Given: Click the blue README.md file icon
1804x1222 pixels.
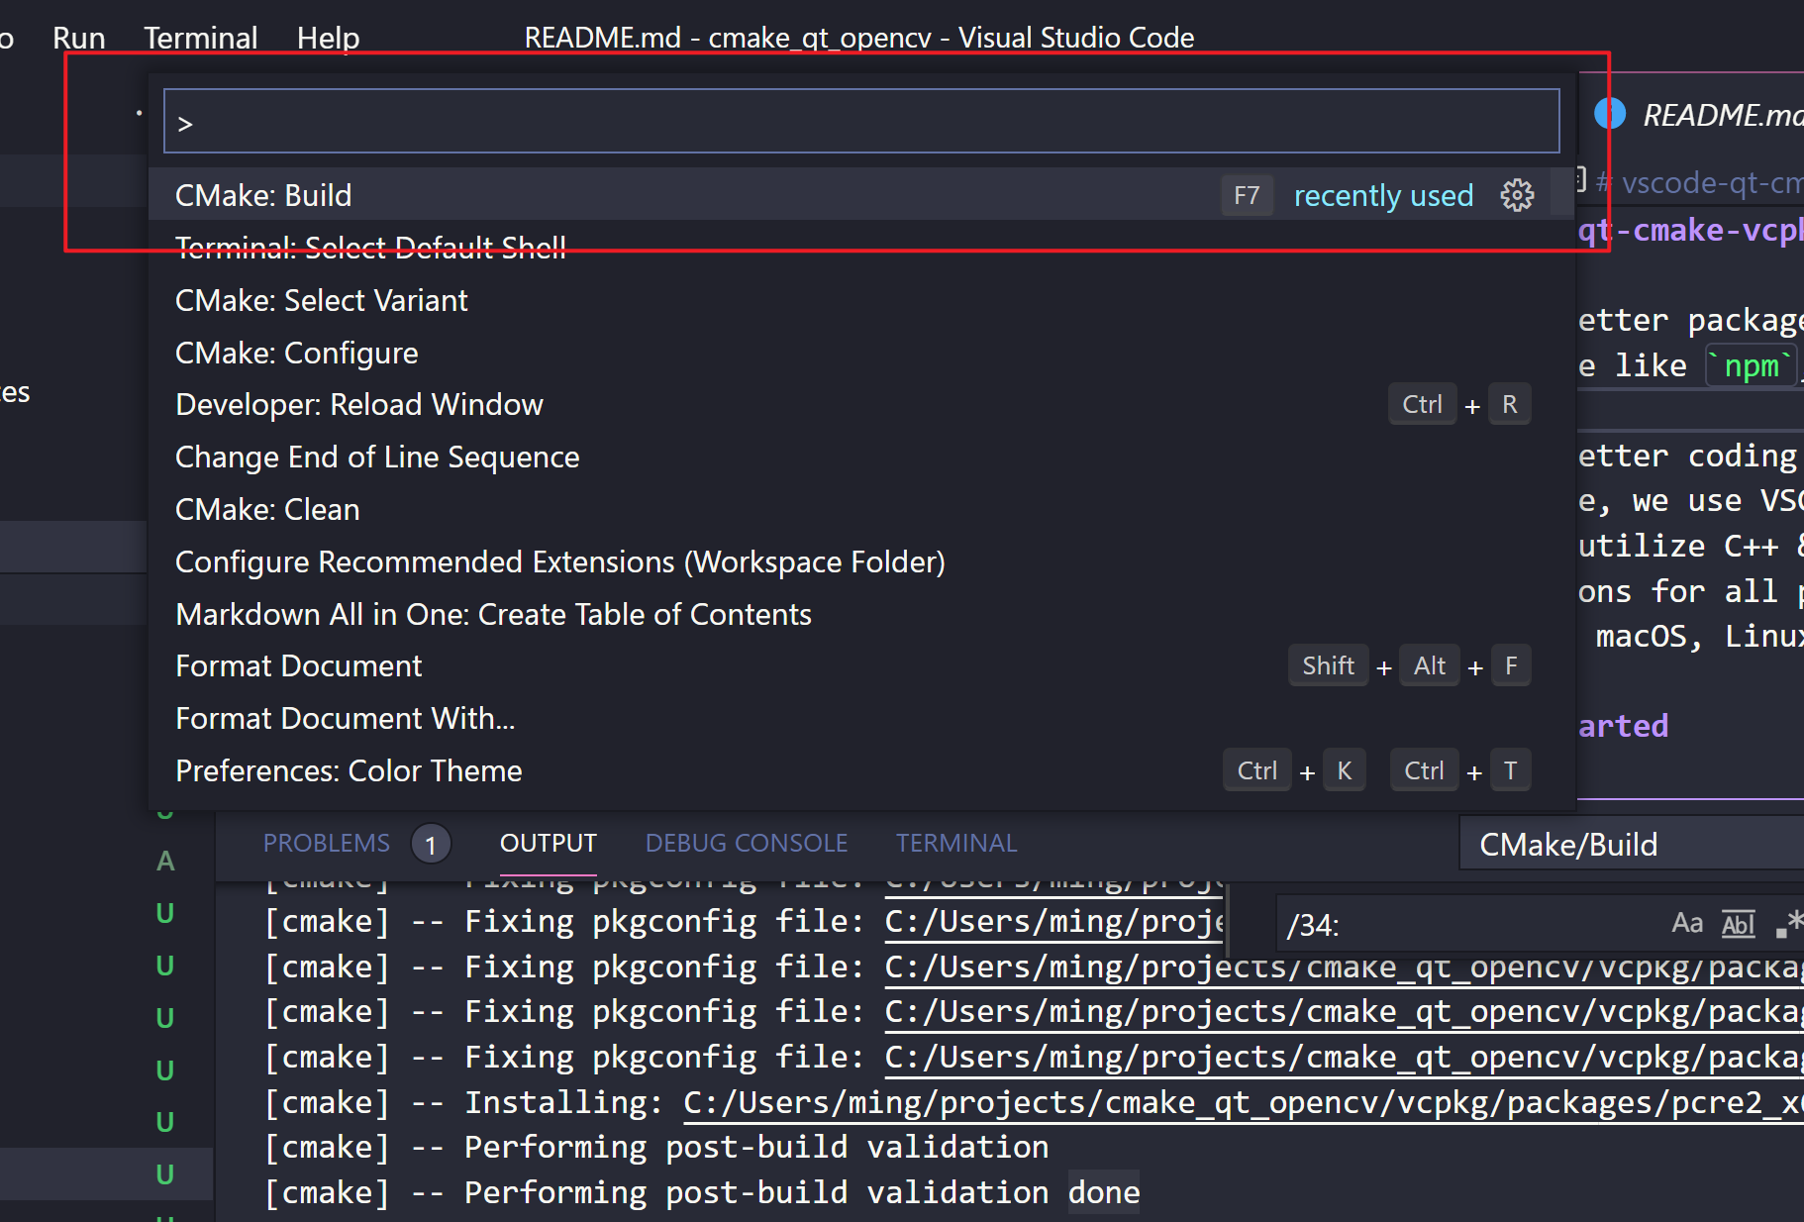Looking at the screenshot, I should click(x=1610, y=113).
